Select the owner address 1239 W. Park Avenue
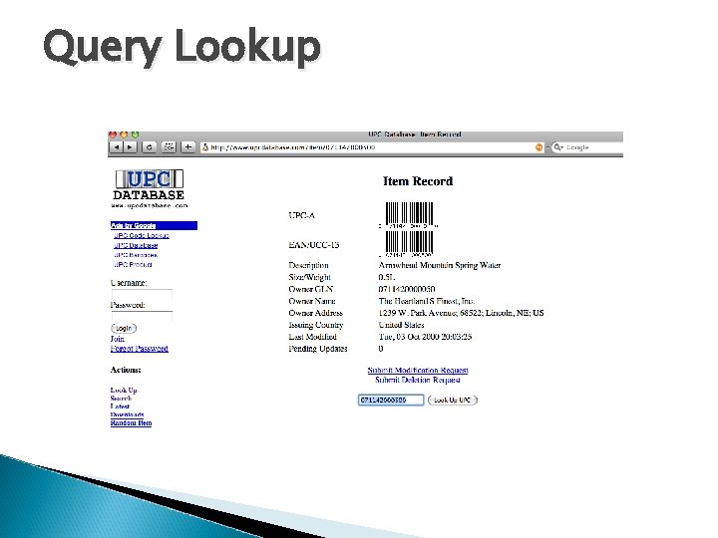This screenshot has height=538, width=718. (x=461, y=313)
